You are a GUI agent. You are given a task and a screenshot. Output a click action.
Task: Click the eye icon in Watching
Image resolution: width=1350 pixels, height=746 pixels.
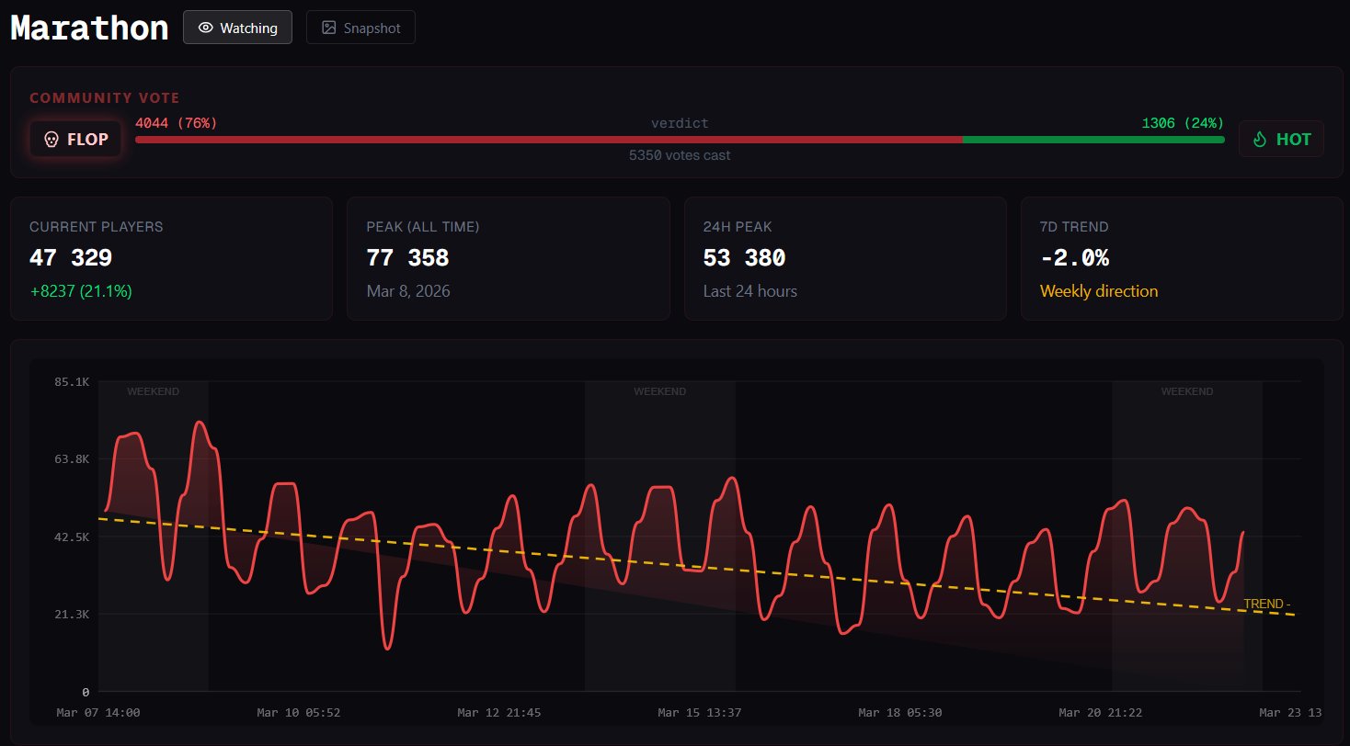(206, 28)
